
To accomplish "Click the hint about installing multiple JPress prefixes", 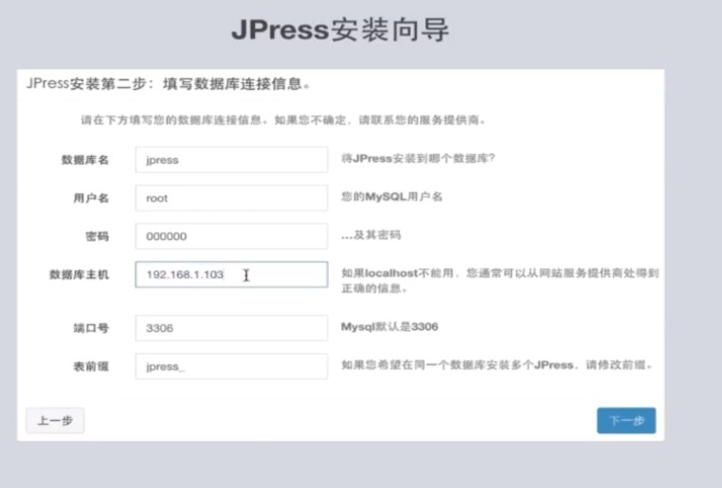I will pos(496,365).
